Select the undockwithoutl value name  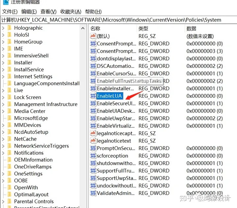117,186
